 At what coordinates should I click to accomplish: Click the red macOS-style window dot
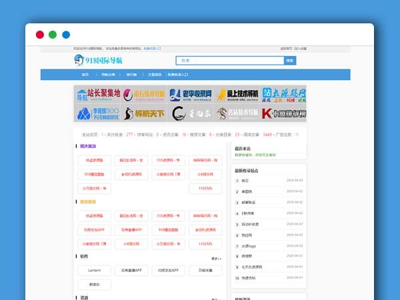(39, 35)
